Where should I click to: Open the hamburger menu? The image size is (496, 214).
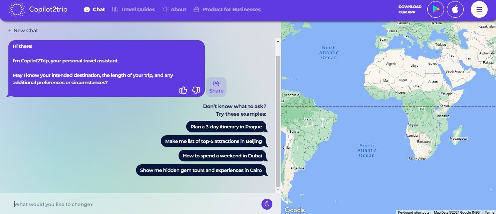(x=479, y=9)
